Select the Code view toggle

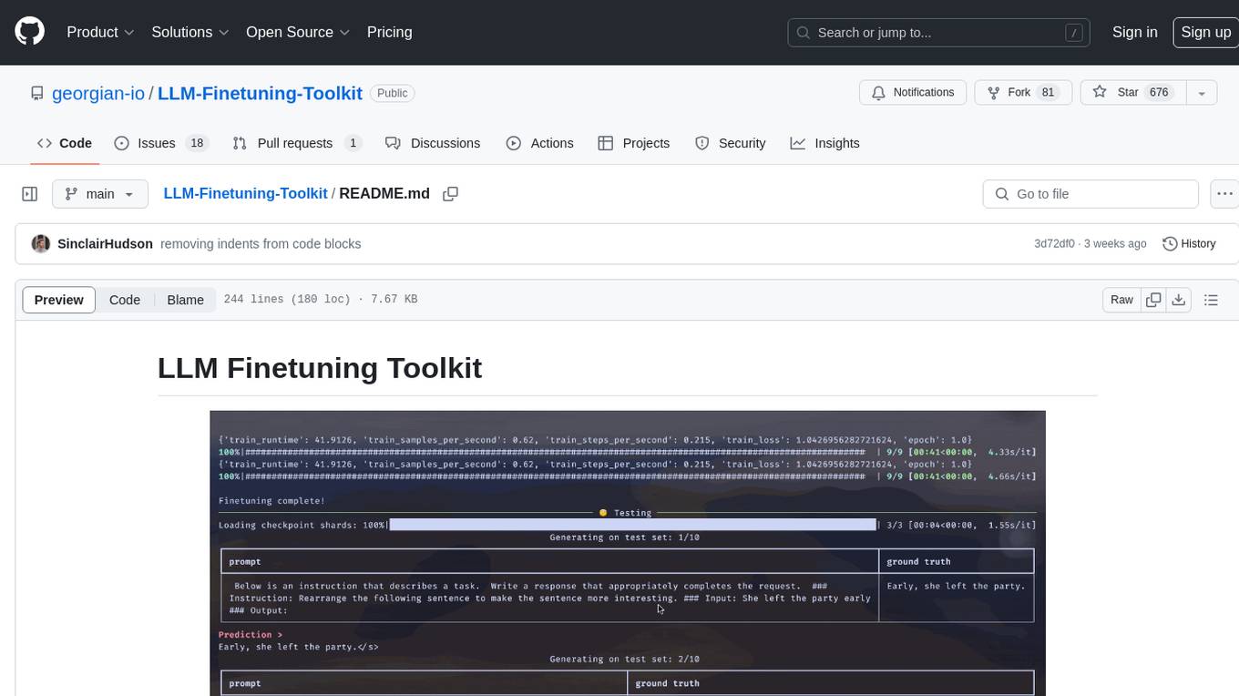(x=125, y=300)
